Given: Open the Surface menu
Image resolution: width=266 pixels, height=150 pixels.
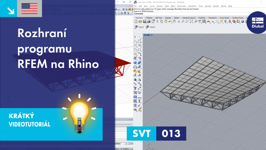Looking at the screenshot, I should pyautogui.click(x=160, y=6).
